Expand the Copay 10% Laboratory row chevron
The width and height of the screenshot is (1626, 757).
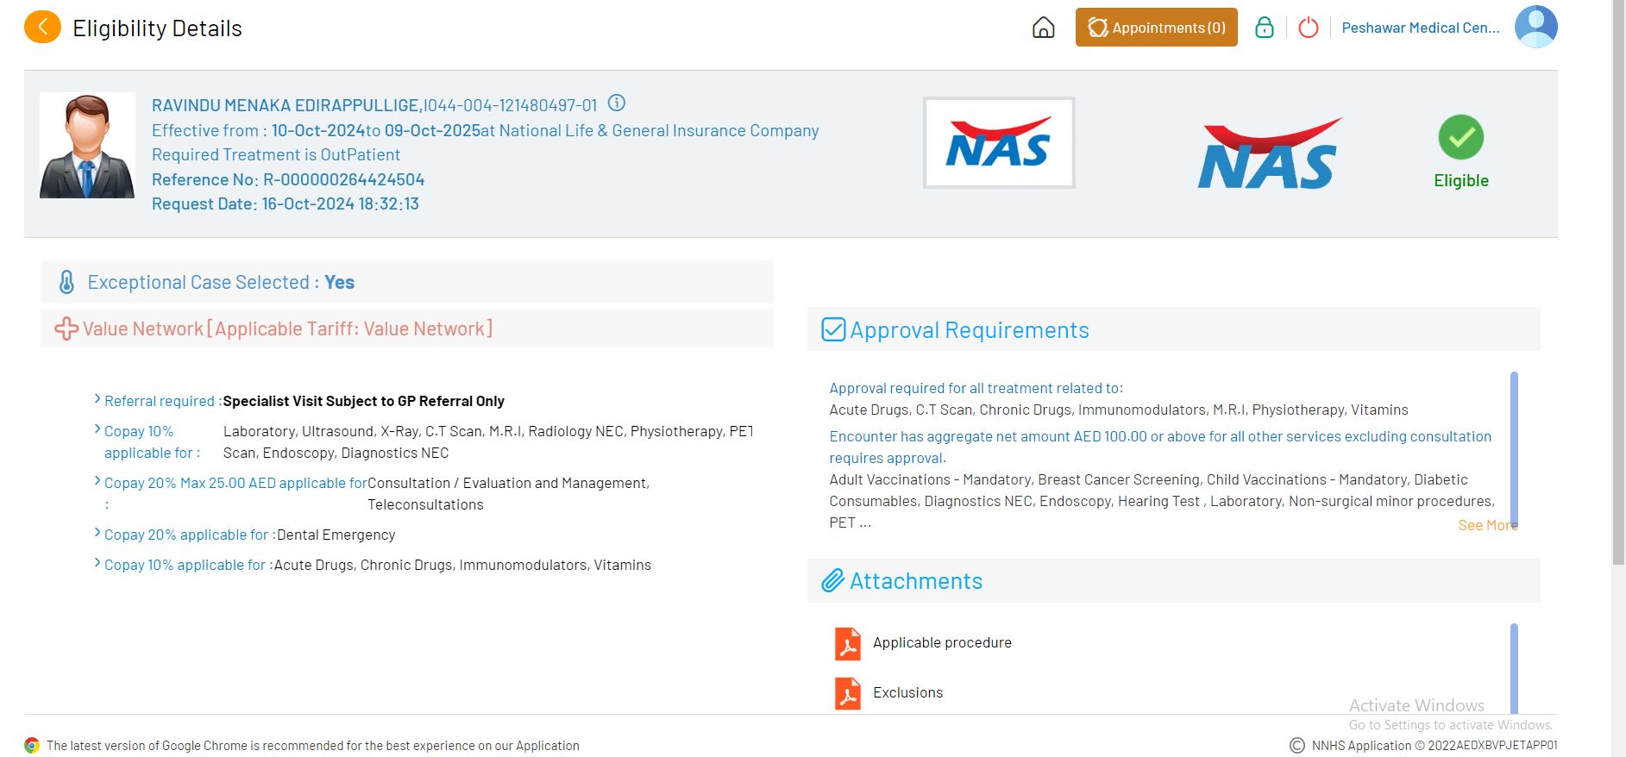[97, 429]
